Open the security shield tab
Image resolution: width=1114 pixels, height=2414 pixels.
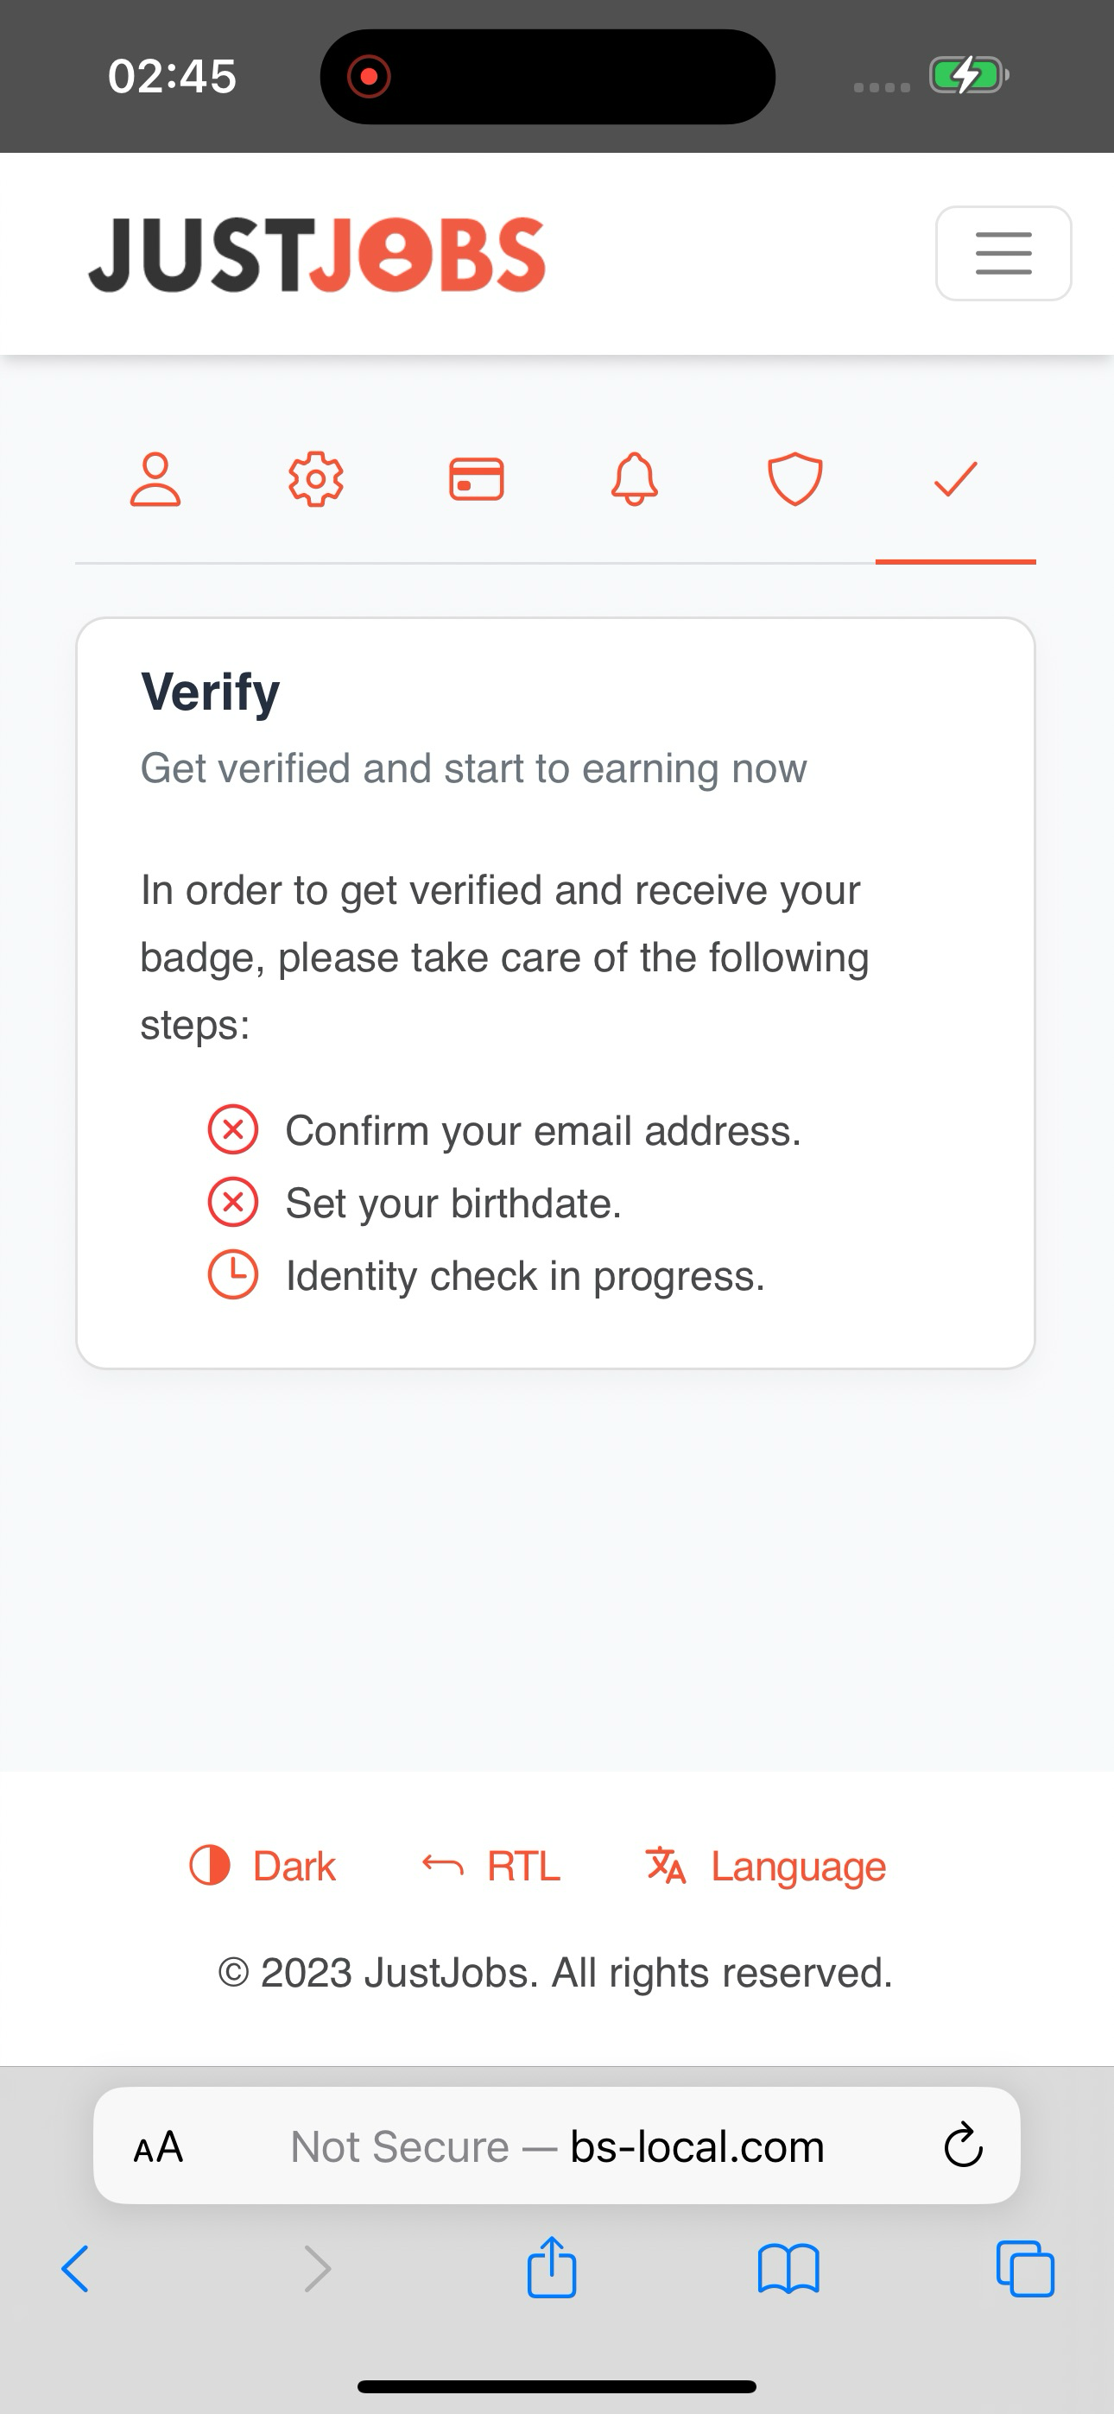tap(795, 480)
